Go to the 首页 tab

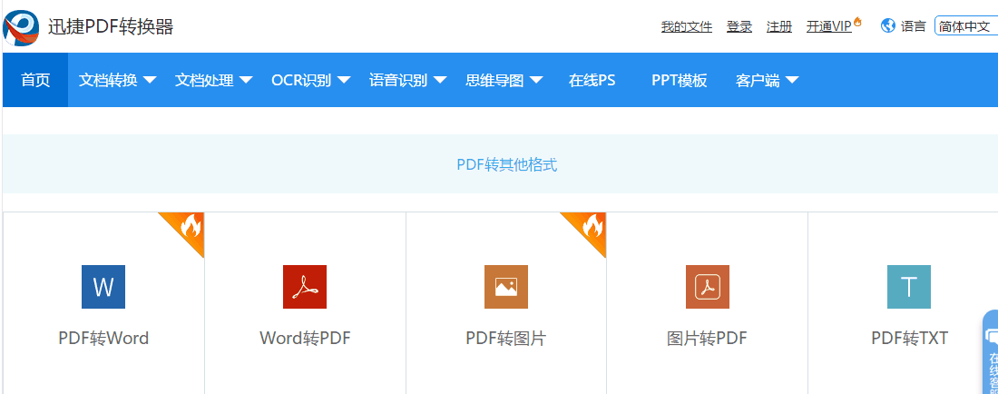click(x=35, y=80)
